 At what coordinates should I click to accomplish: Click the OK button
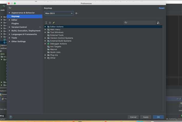coord(158,117)
